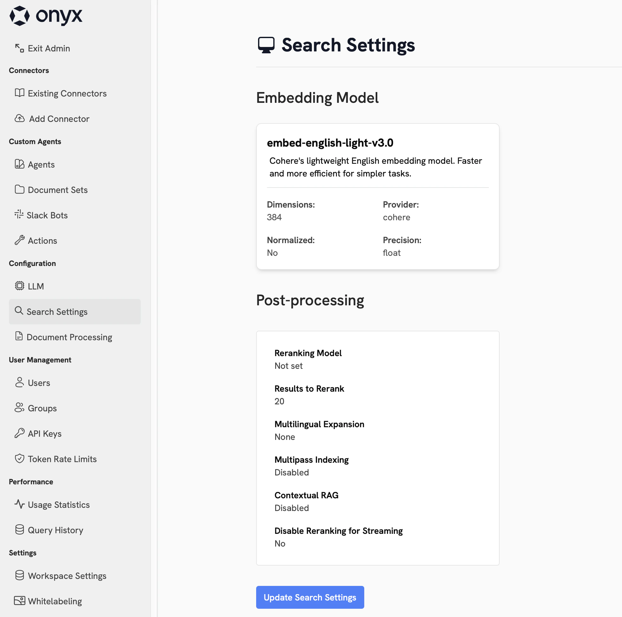Select the Query History database icon

(19, 530)
